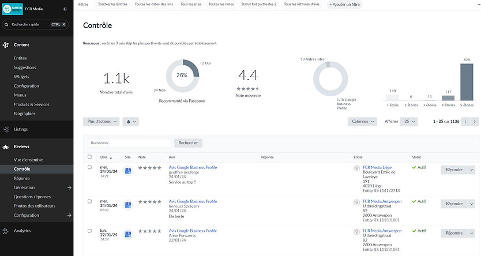Click the Rechercher button

189,143
